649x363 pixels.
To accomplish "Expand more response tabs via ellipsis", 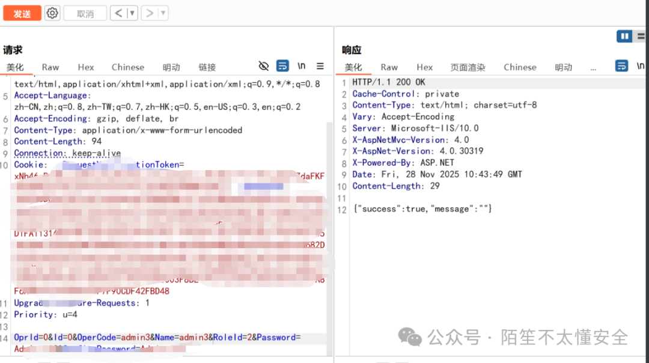I will tap(593, 69).
